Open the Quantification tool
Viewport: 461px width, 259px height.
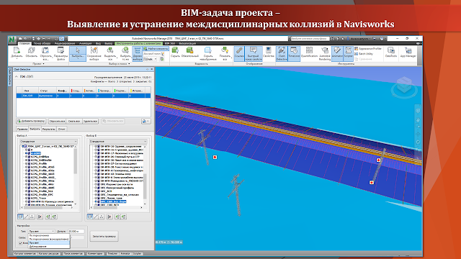click(309, 53)
